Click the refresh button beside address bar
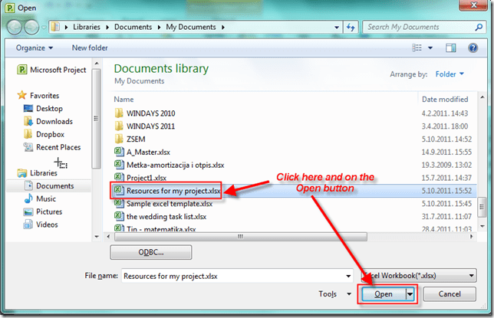Screen dimensions: 494x318 [x=351, y=27]
